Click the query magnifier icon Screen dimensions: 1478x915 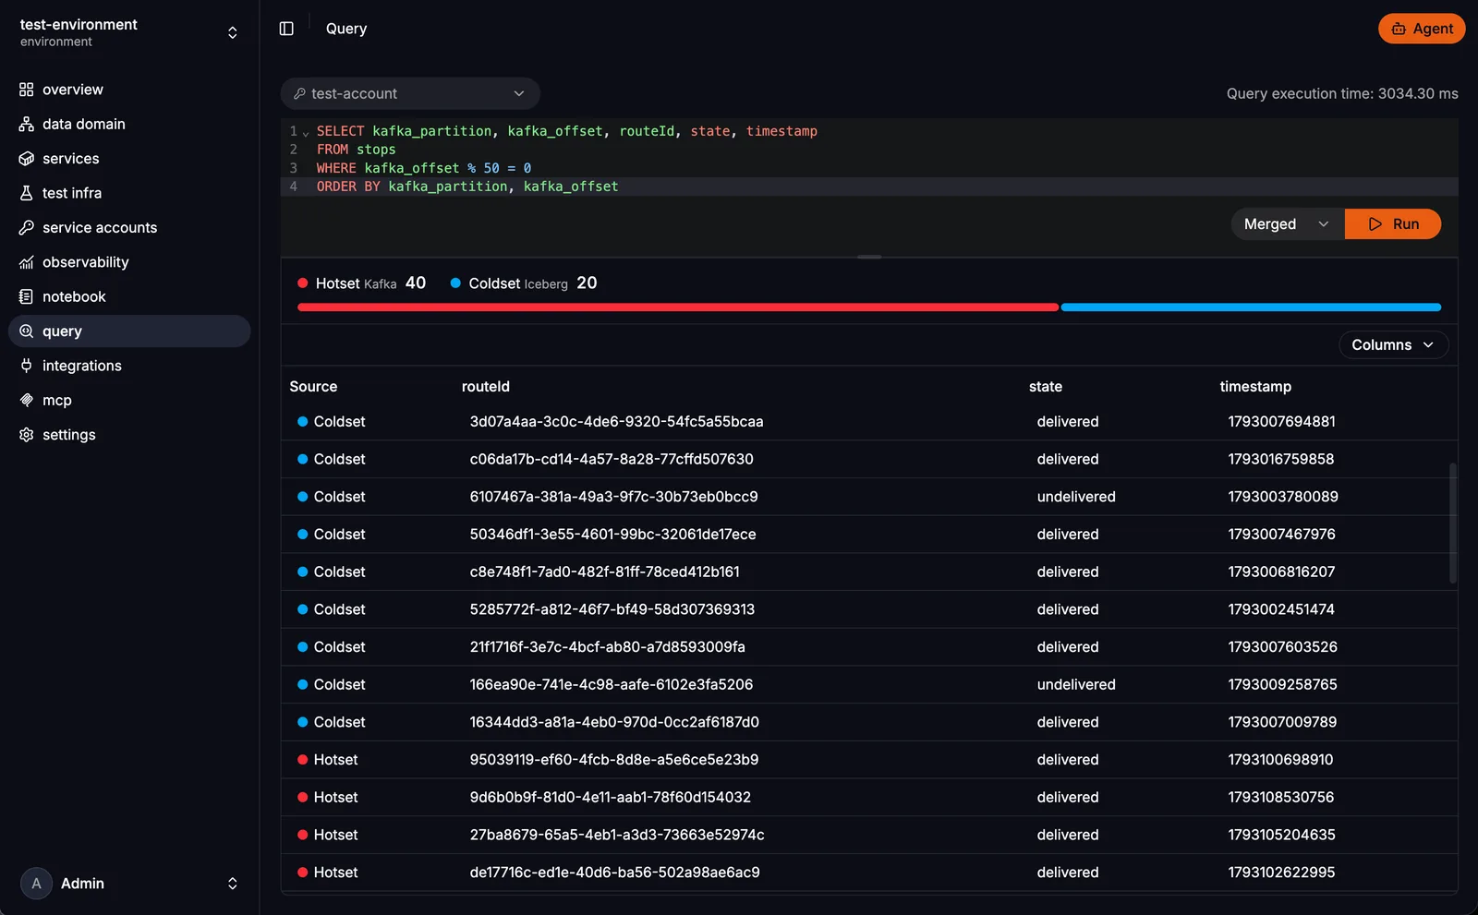(x=26, y=331)
